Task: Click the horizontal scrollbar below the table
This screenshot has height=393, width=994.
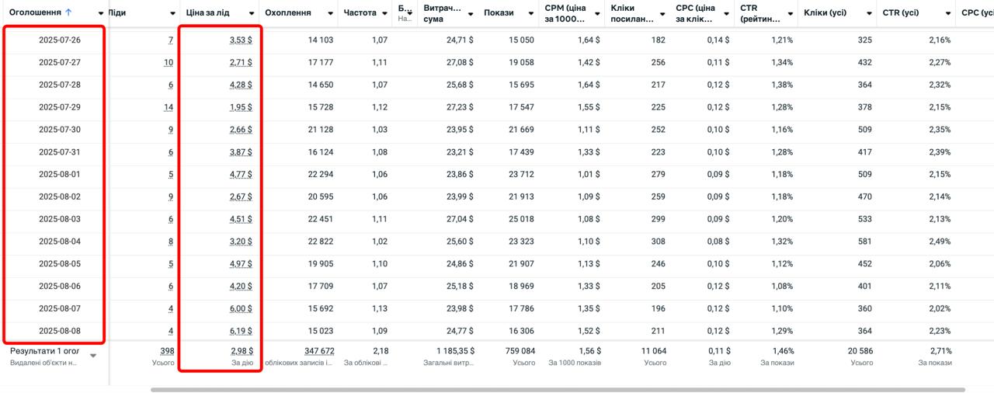Action: 558,389
